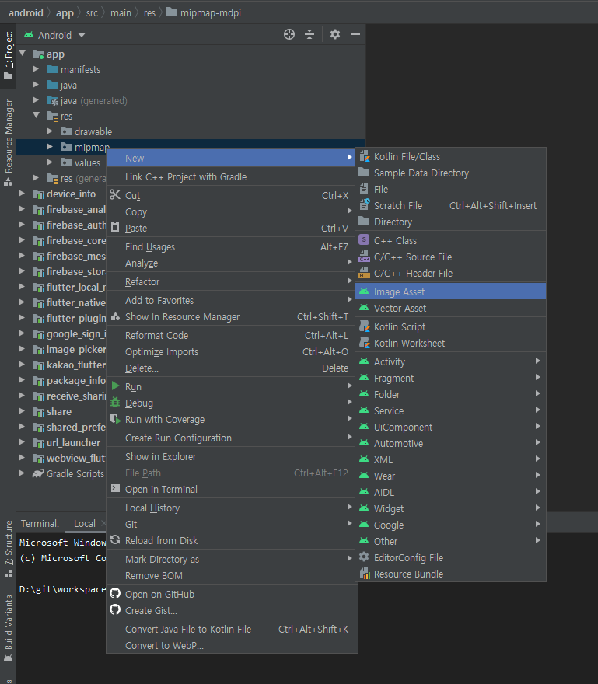Click the Gradle Scripts elephant icon
The image size is (598, 684).
click(x=38, y=473)
